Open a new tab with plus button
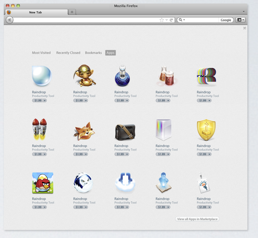Image resolution: width=258 pixels, height=238 pixels. pyautogui.click(x=72, y=12)
